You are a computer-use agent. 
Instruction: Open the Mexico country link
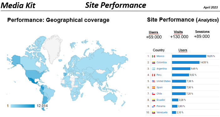[160, 56]
